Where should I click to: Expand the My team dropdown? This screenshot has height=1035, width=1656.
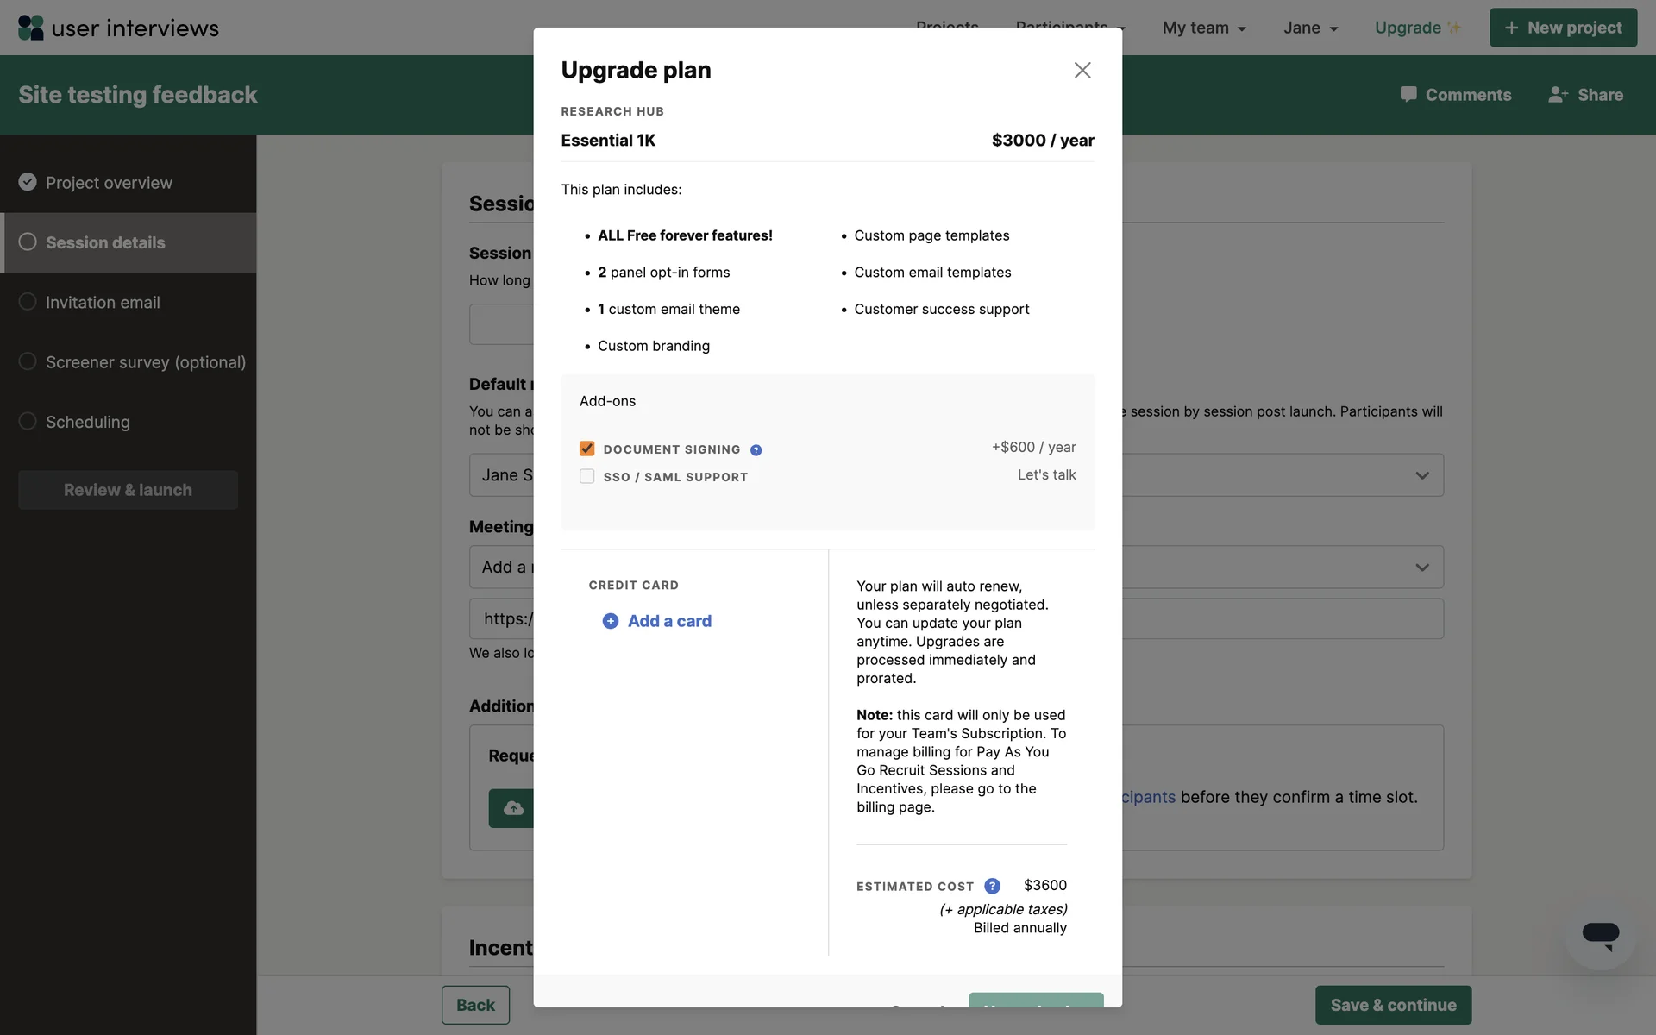[x=1204, y=28]
